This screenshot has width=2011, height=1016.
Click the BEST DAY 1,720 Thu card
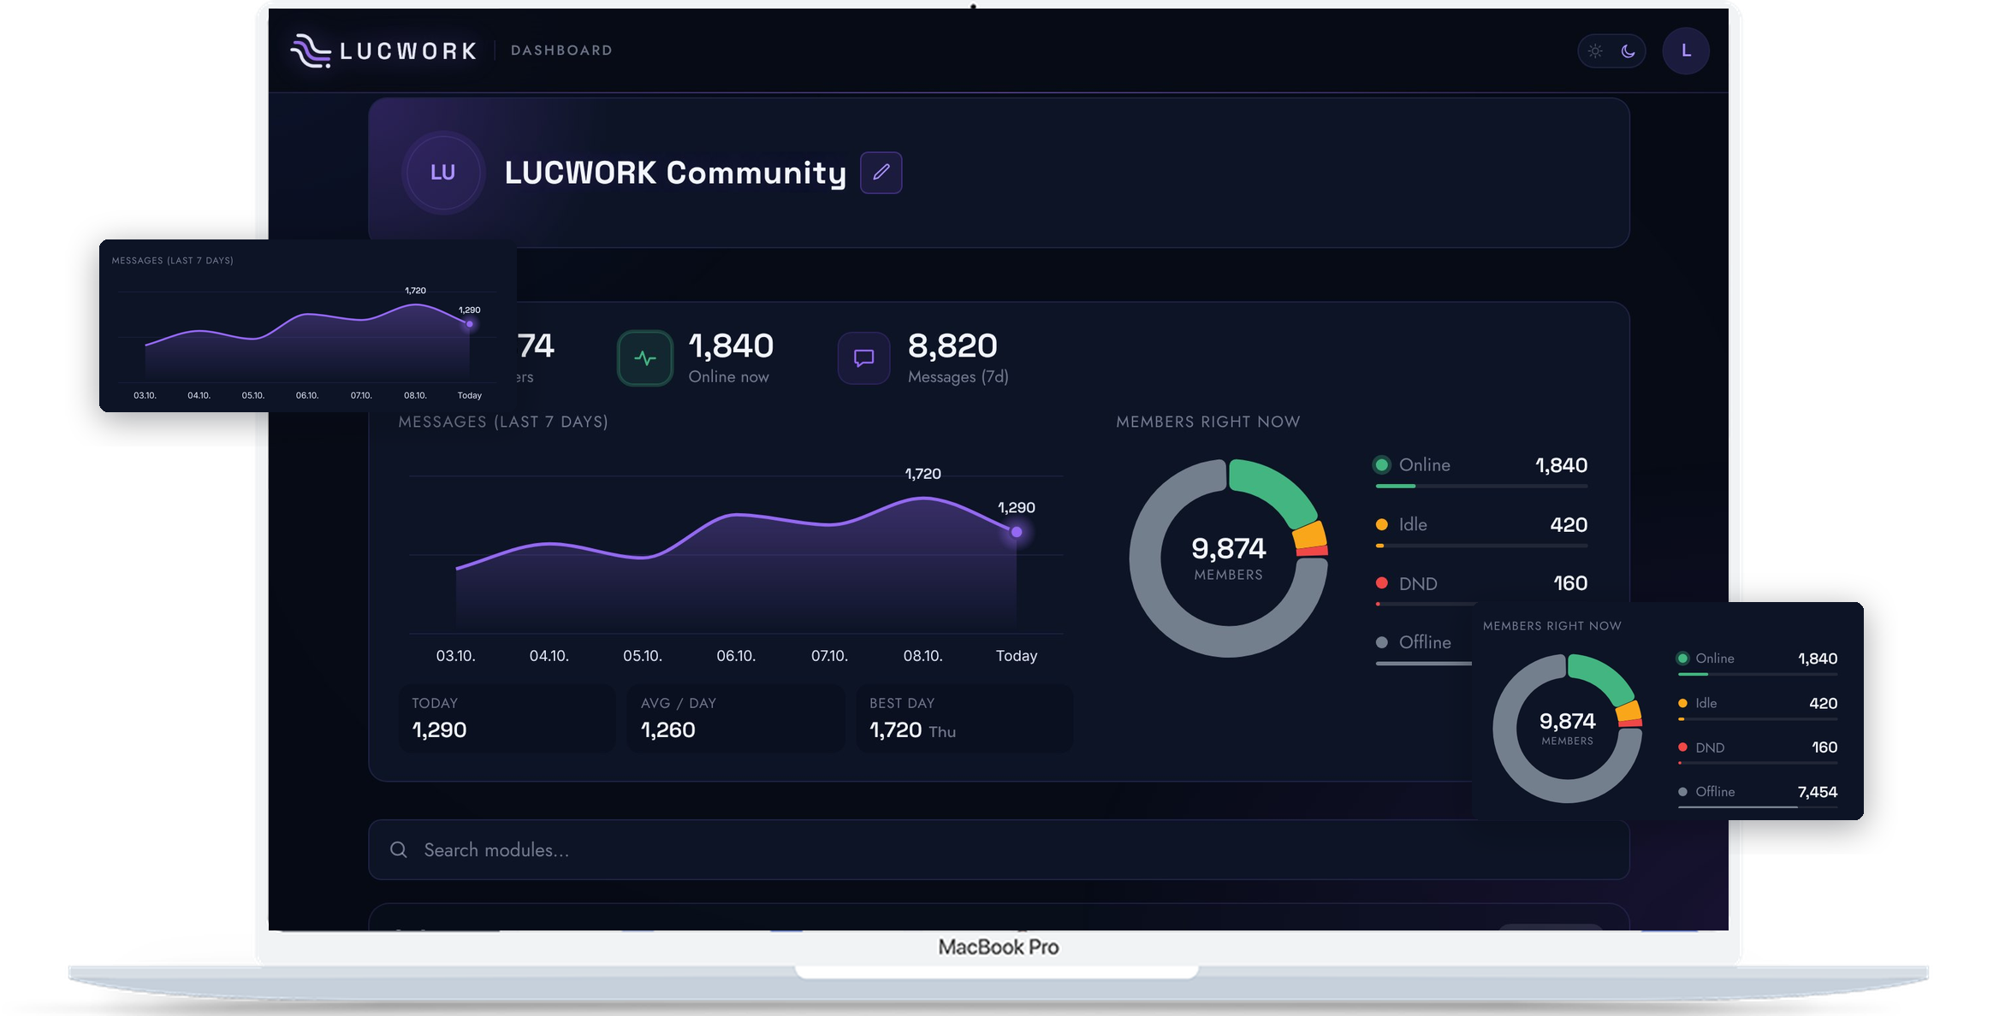point(964,718)
